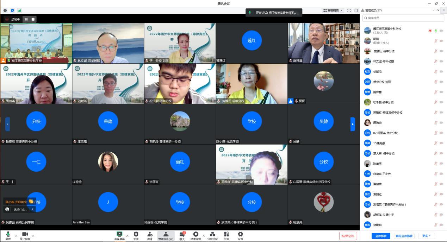
Task: Open the 宫格视图 view layout dropdown
Action: tap(333, 11)
